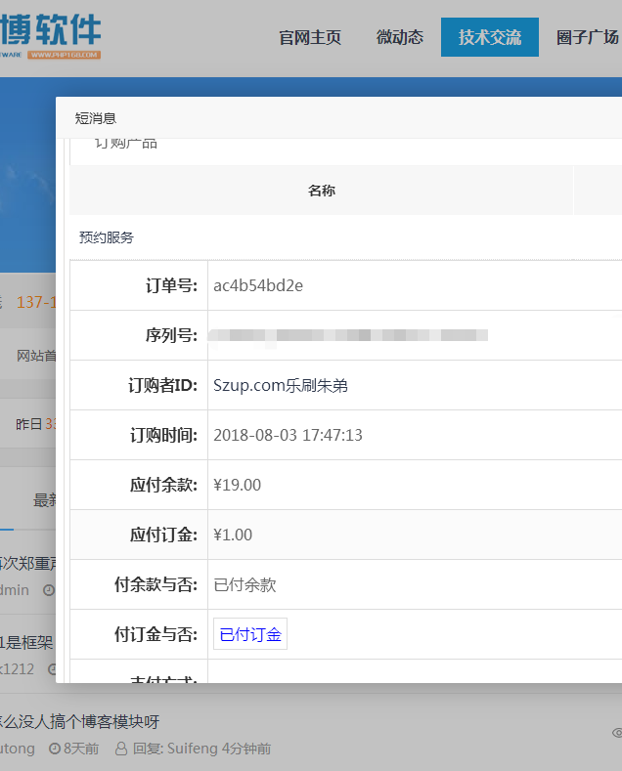Click the order time 2018-08-03 17:47:13
The height and width of the screenshot is (771, 622).
288,435
